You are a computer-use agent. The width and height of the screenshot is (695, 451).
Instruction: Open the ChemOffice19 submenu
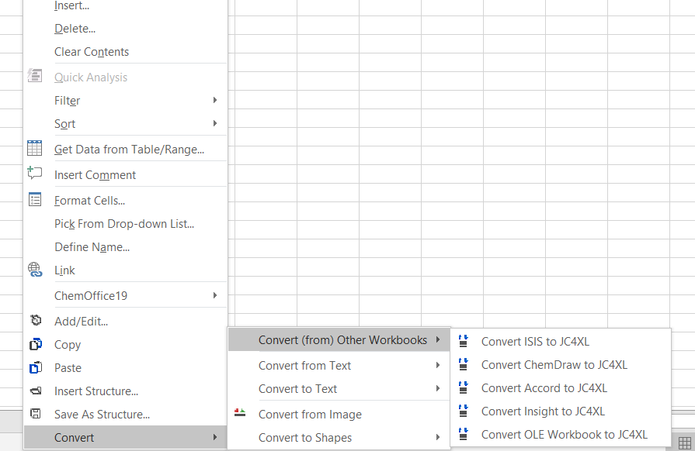pyautogui.click(x=214, y=295)
